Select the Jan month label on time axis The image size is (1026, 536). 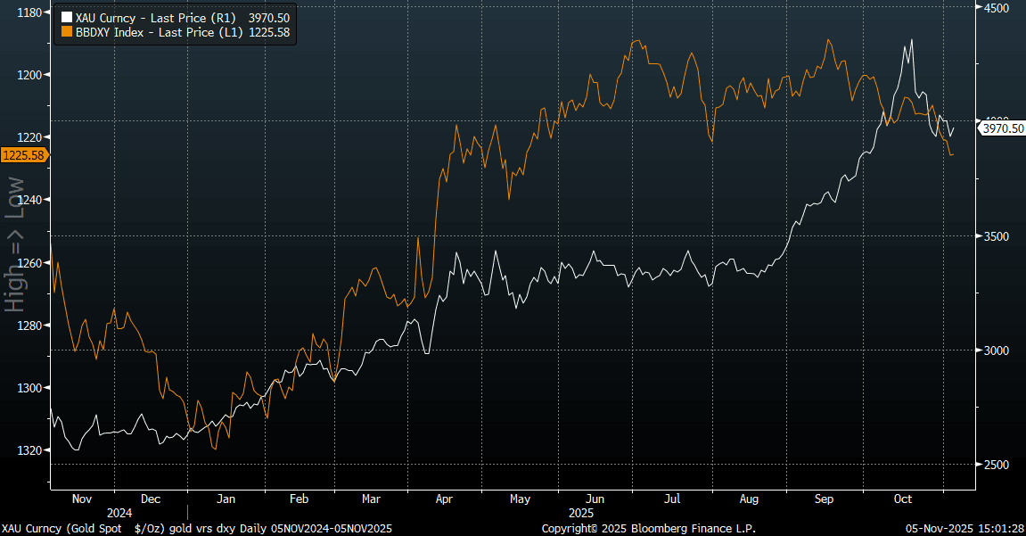point(226,499)
